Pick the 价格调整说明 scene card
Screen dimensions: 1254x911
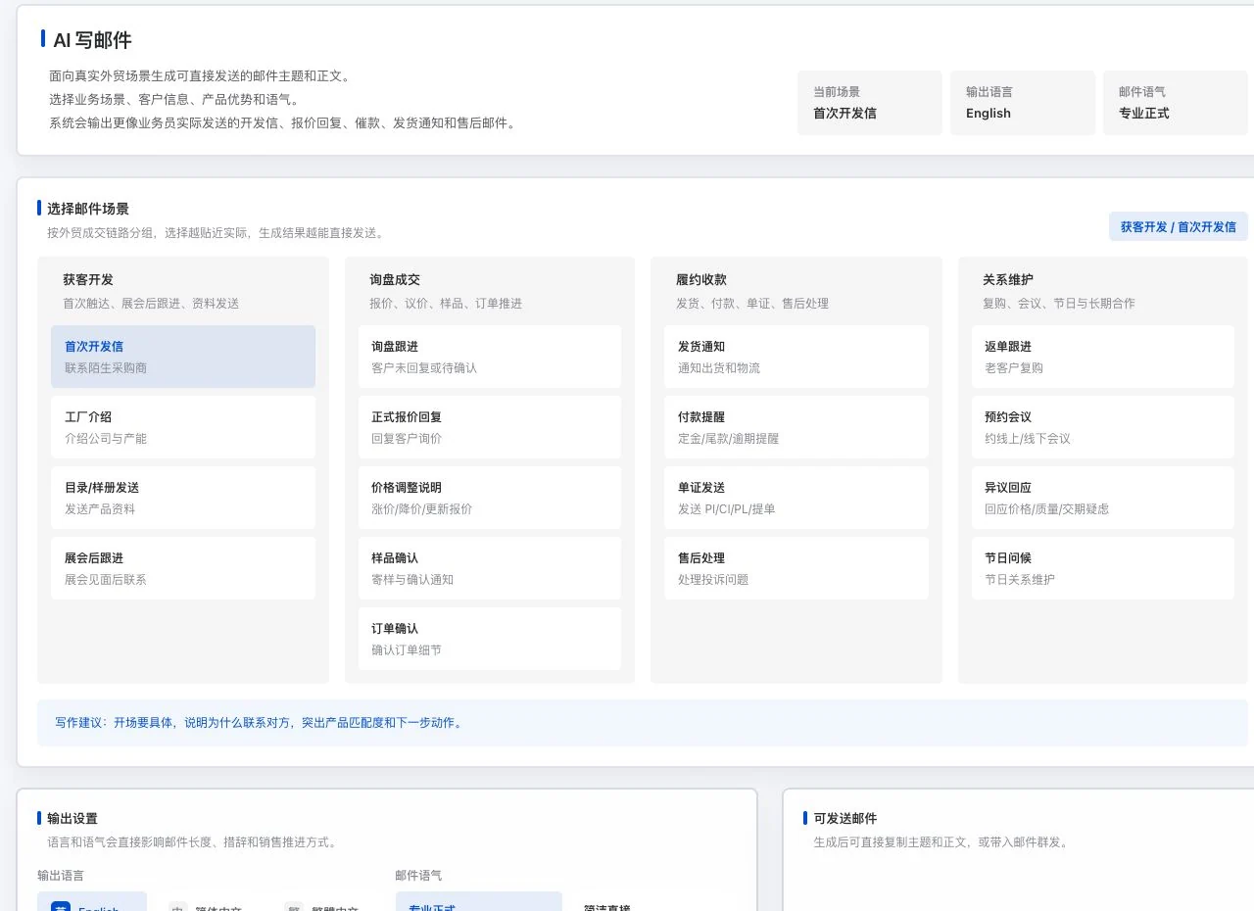tap(490, 498)
